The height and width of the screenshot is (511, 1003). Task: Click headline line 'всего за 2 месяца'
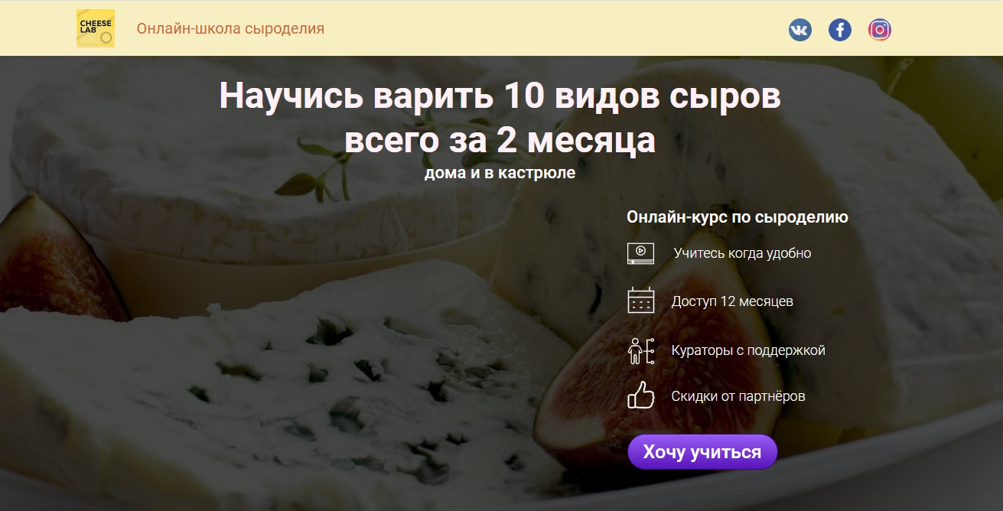click(500, 141)
